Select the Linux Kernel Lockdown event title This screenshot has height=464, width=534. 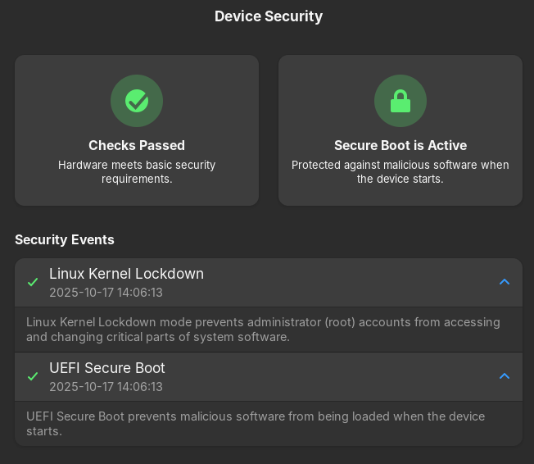point(126,274)
